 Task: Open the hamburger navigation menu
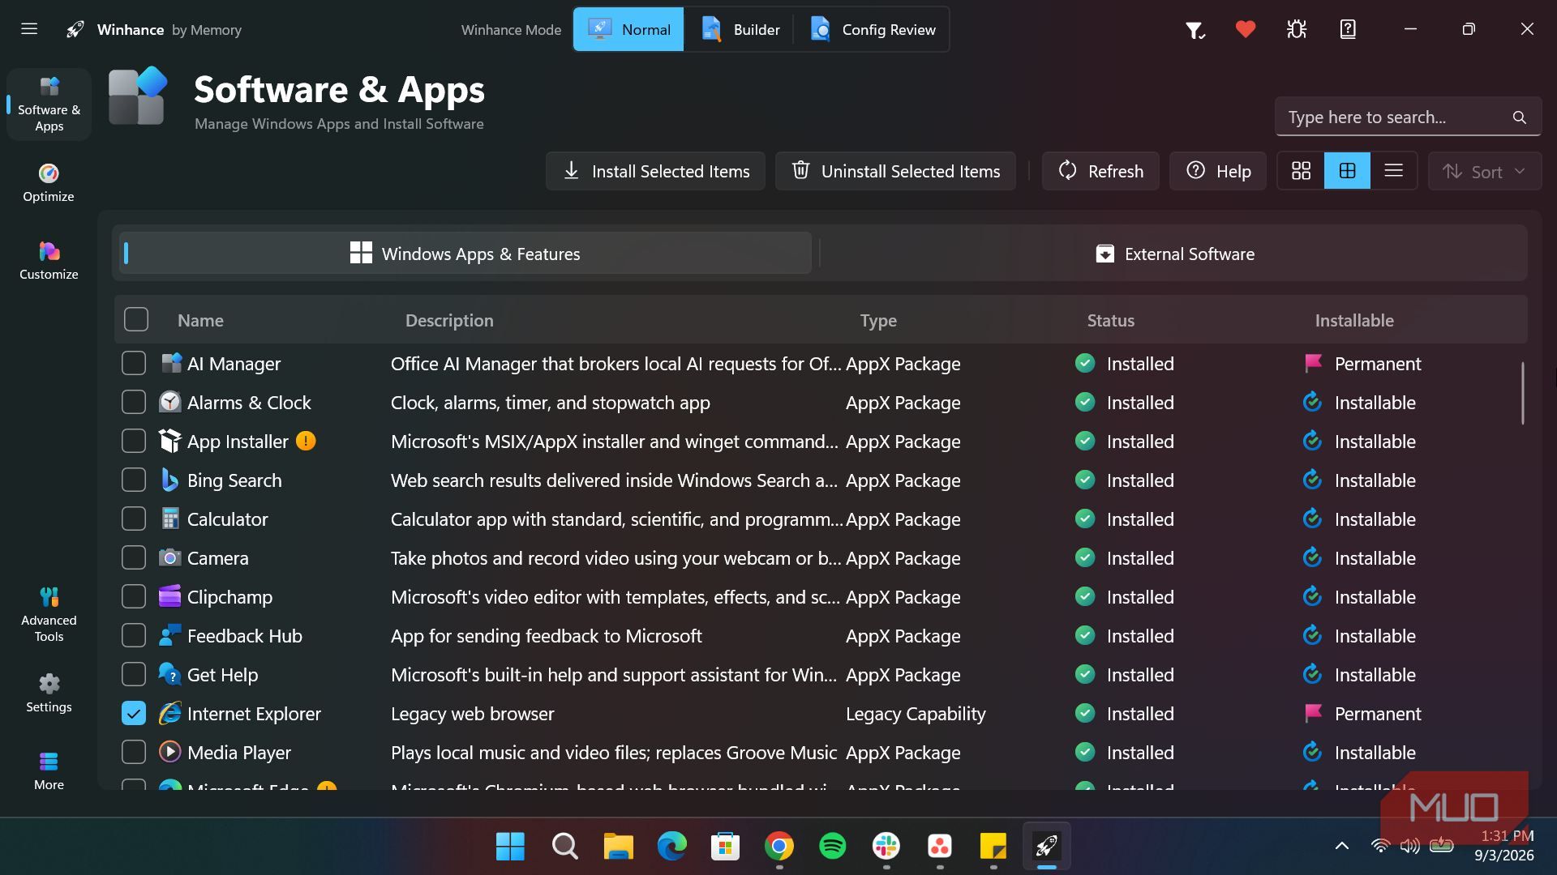click(29, 29)
